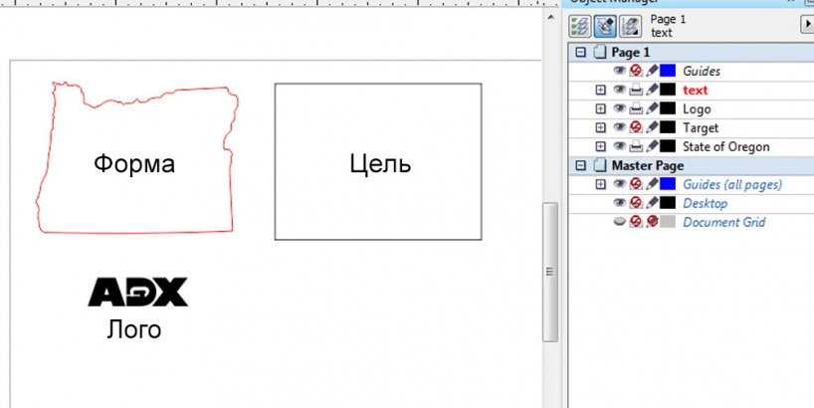Click the Лого caption on the canvas
The width and height of the screenshot is (814, 408).
pos(134,330)
